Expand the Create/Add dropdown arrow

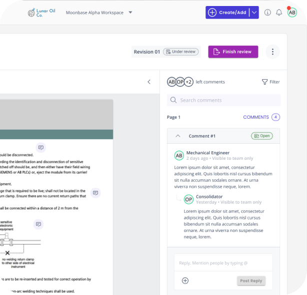(x=254, y=13)
